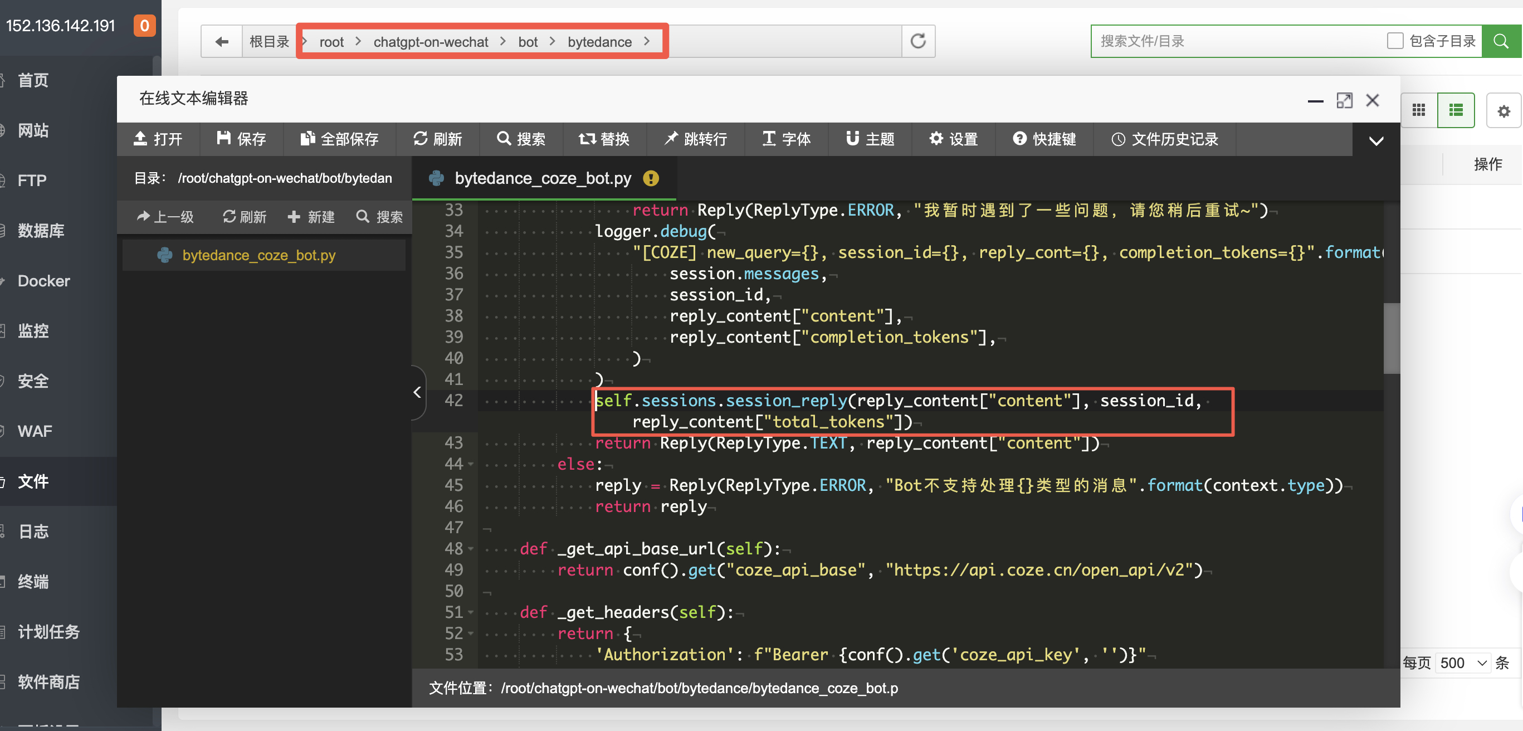Open 字体 font settings
This screenshot has width=1523, height=731.
787,139
